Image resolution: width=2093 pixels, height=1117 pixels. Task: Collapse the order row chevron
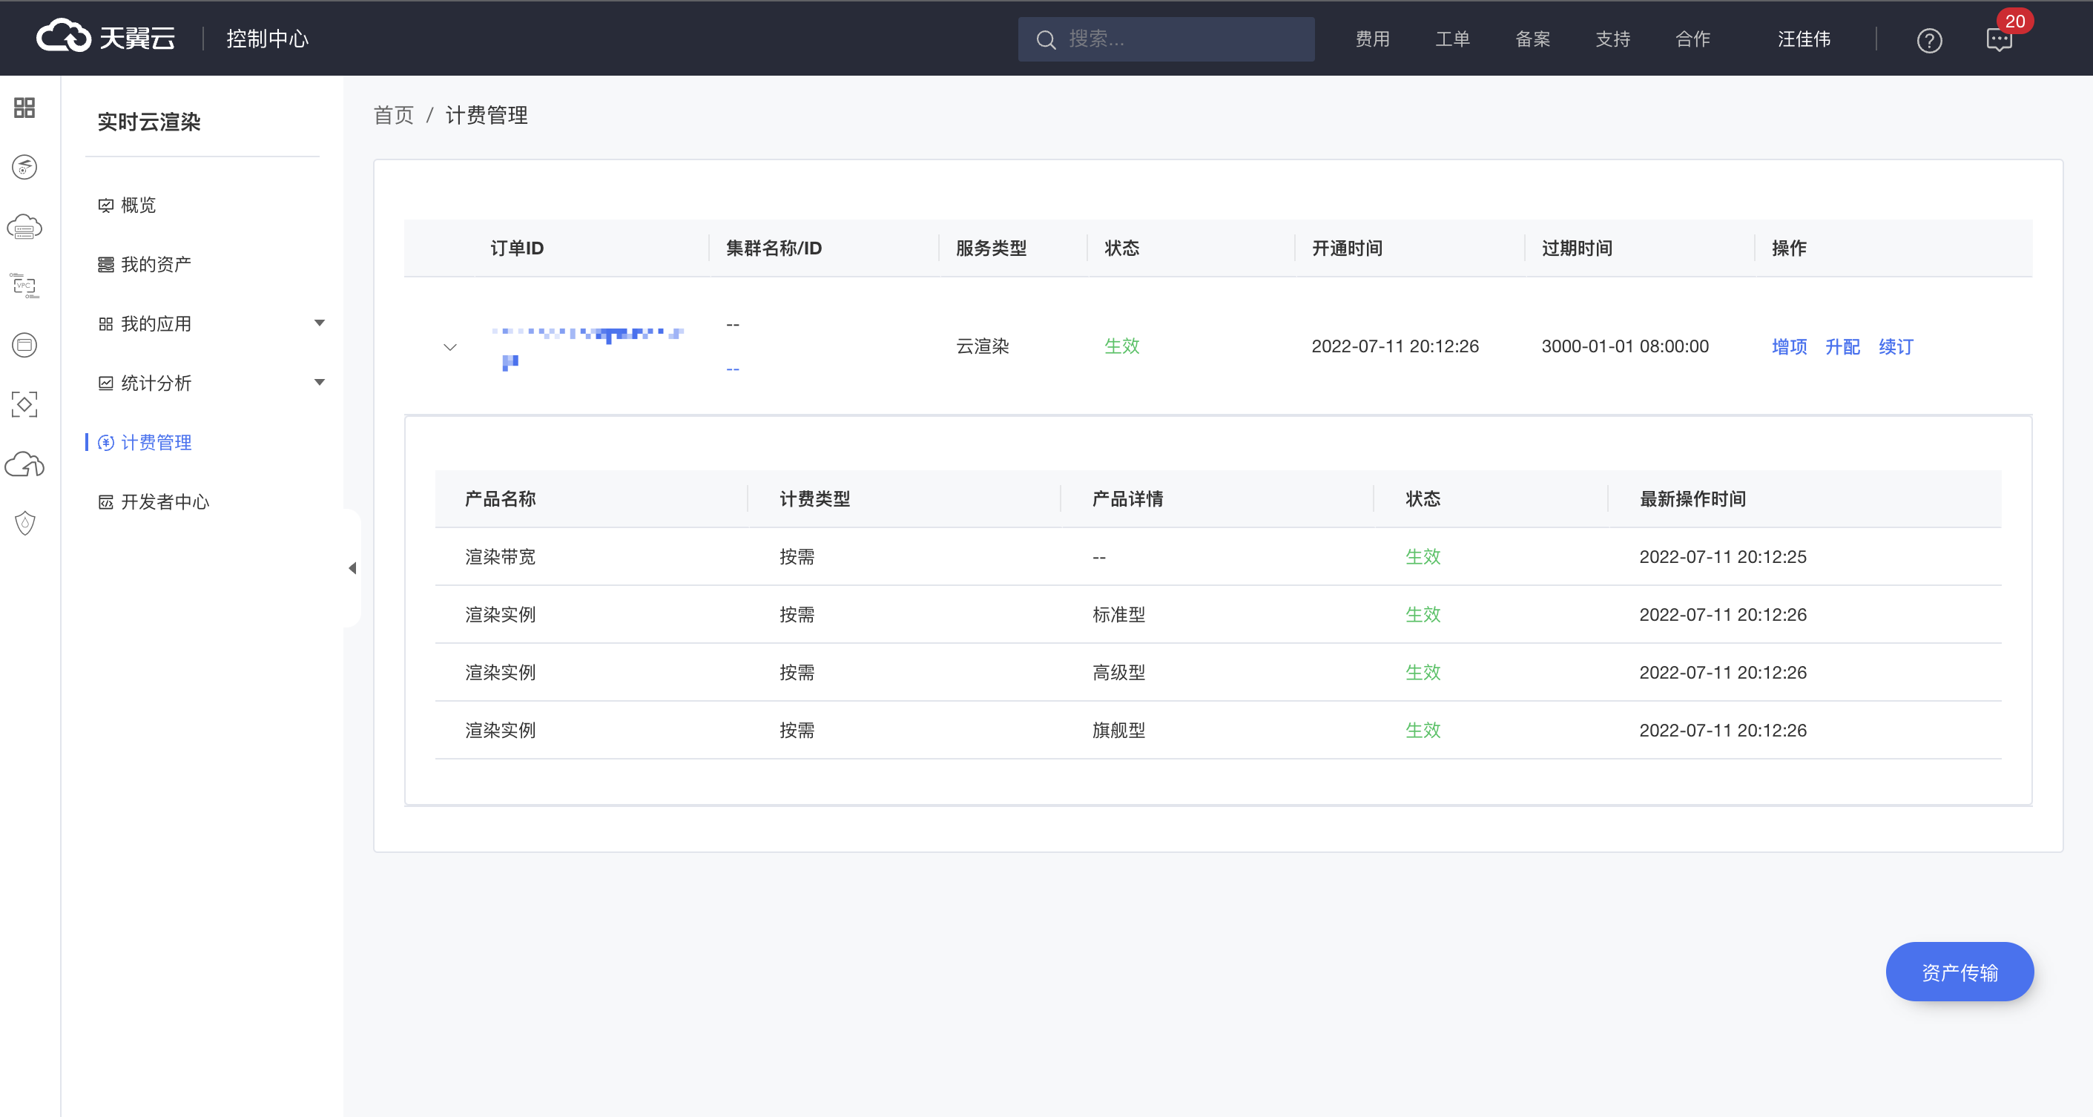pyautogui.click(x=450, y=347)
